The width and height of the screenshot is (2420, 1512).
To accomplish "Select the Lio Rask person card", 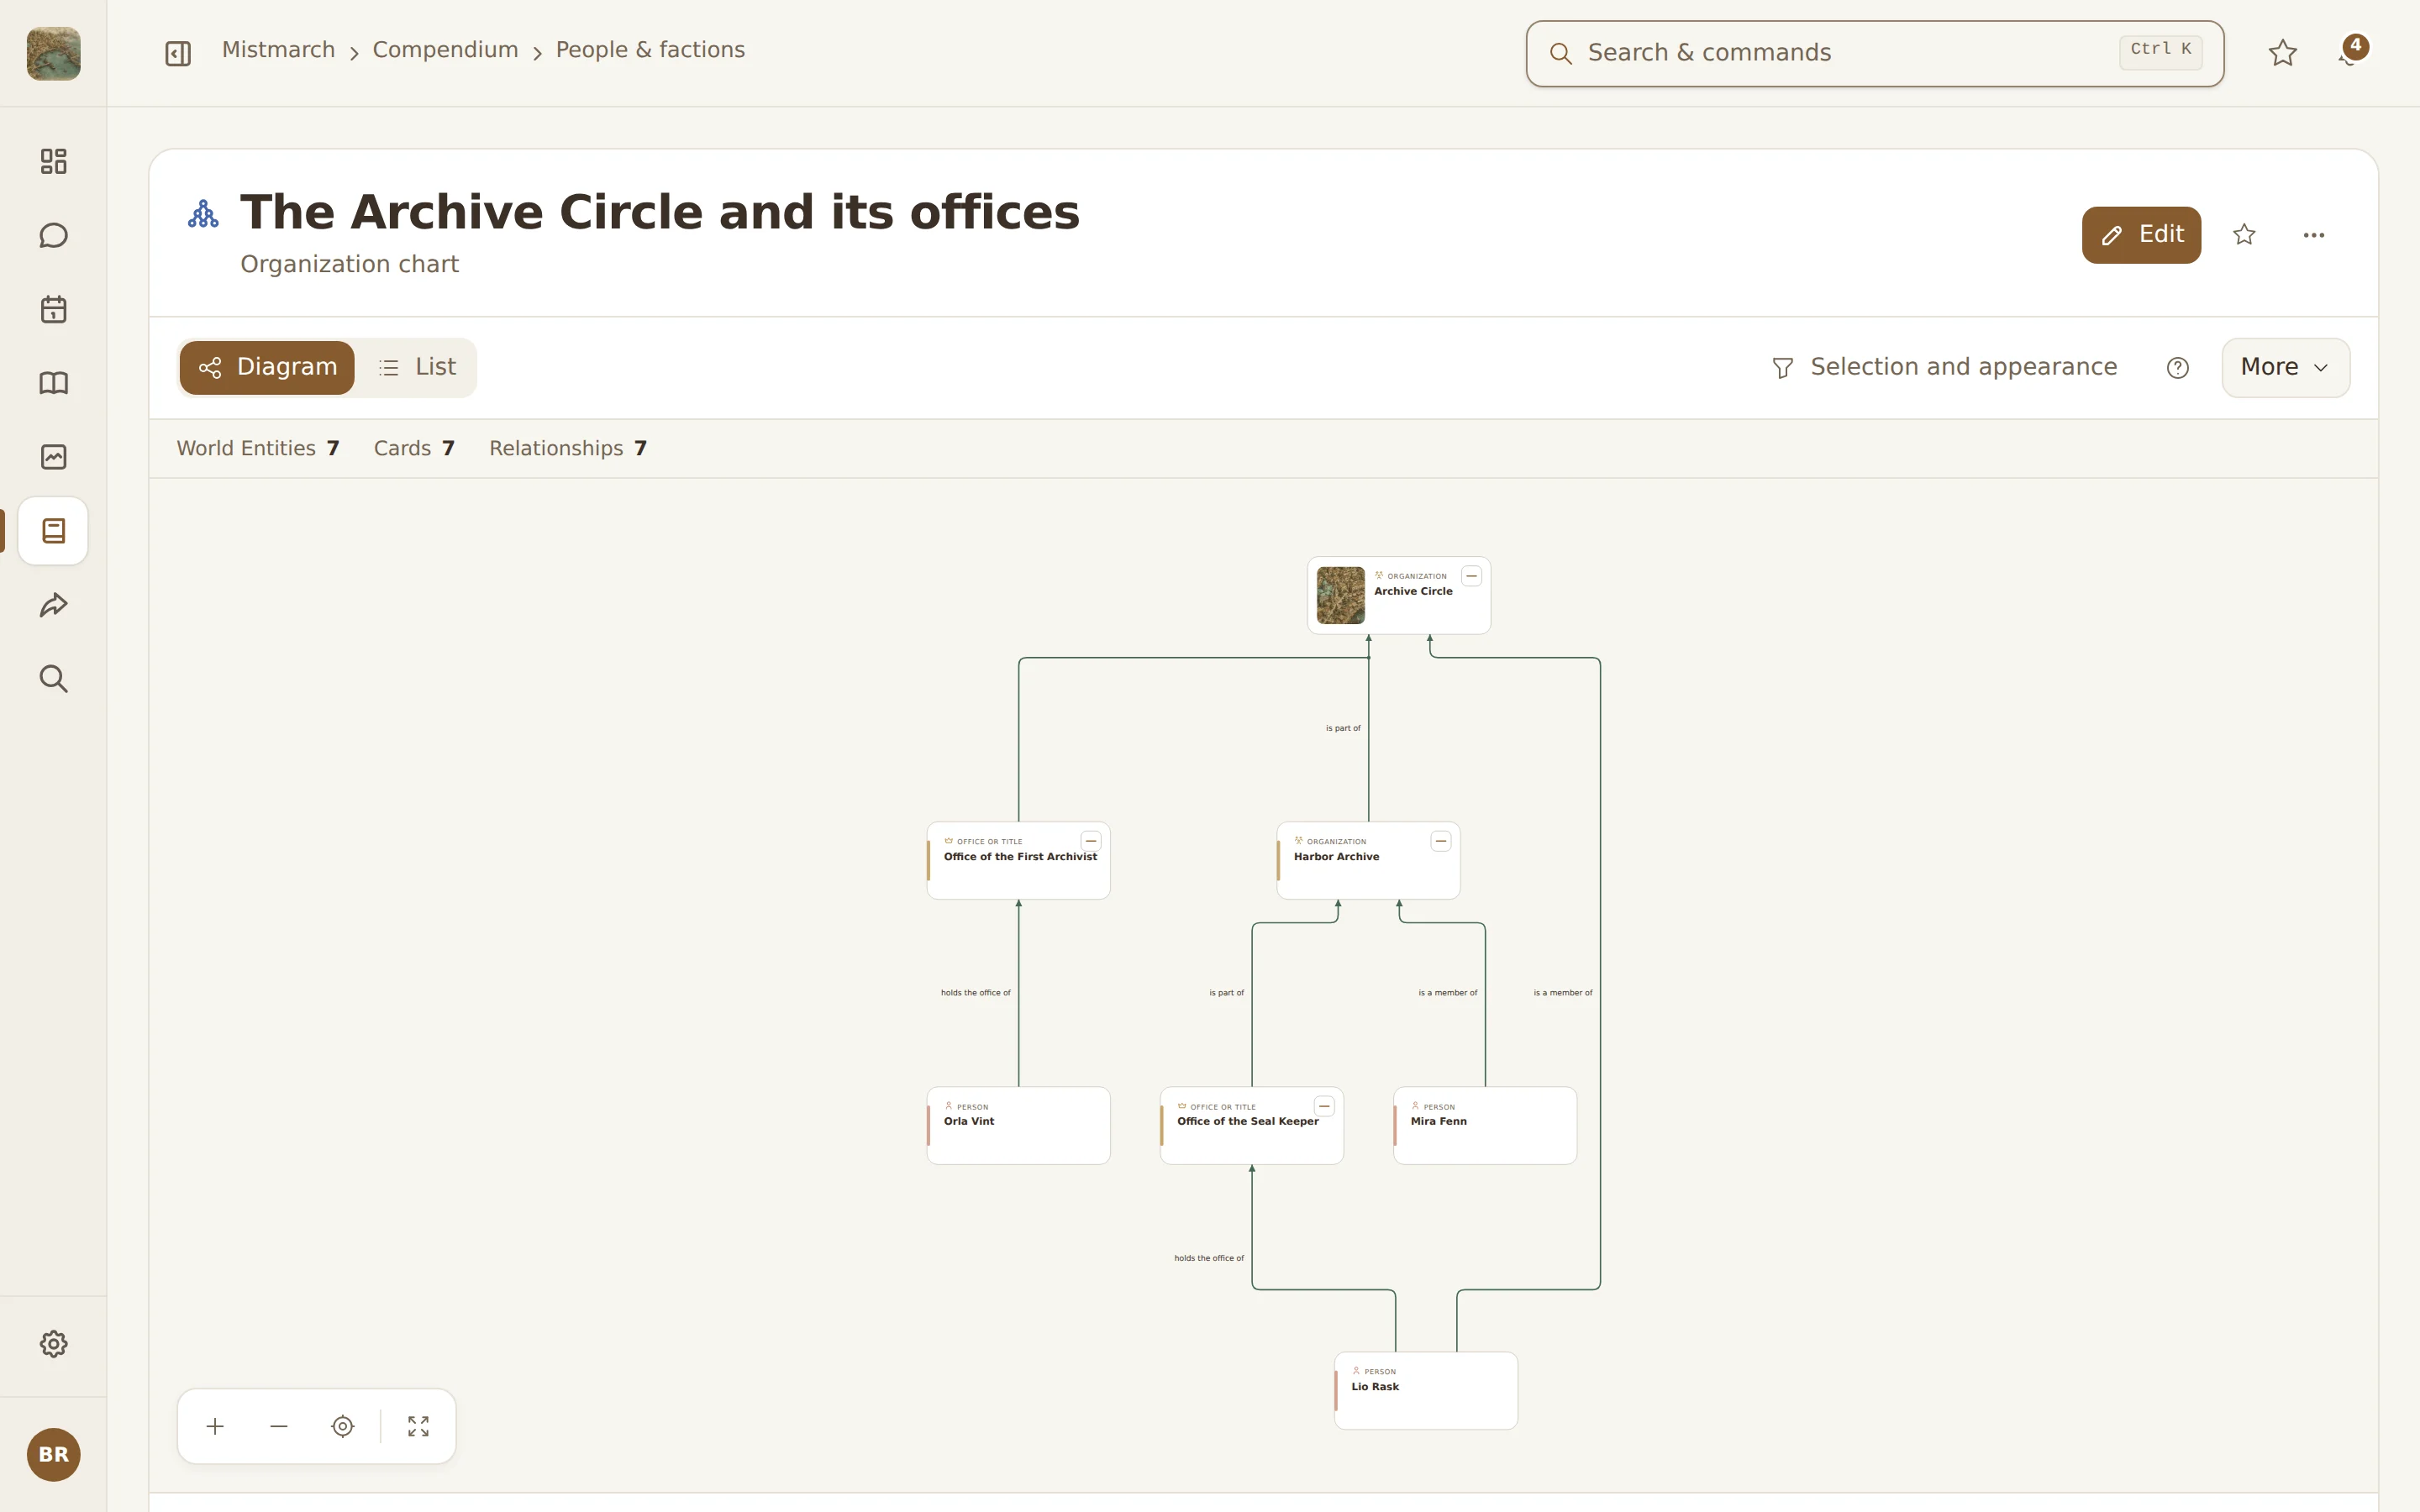I will (1425, 1390).
